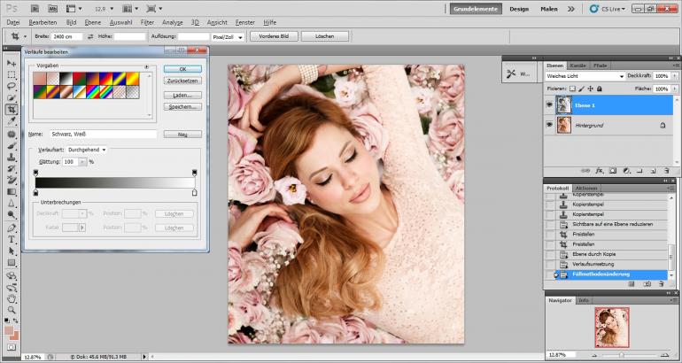Switch to the Kanäle tab
This screenshot has height=363, width=682.
(x=577, y=66)
